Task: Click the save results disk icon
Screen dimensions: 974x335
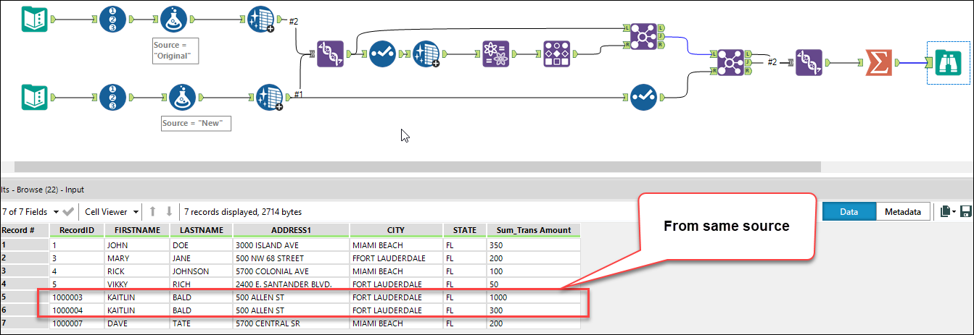Action: (965, 211)
